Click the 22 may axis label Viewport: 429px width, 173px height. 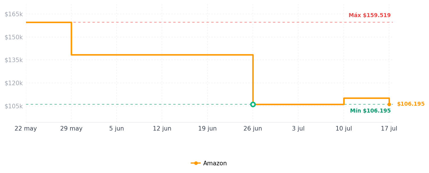pyautogui.click(x=26, y=129)
